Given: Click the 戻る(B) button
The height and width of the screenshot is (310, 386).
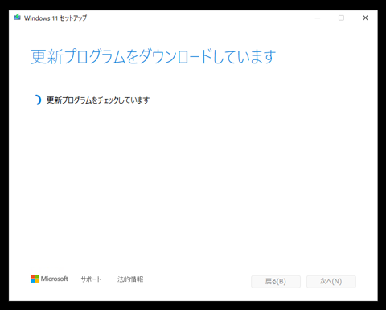Looking at the screenshot, I should (x=276, y=282).
